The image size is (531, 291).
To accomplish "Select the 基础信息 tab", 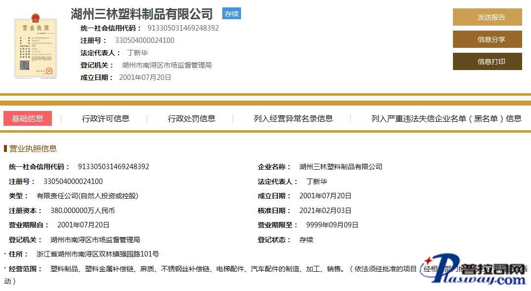I will [28, 118].
